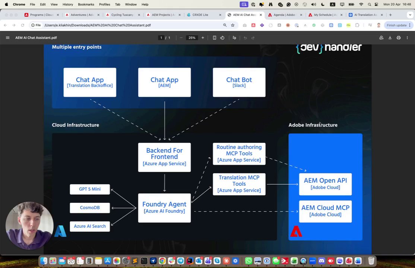The image size is (415, 268).
Task: Open Slack from the Dock
Action: click(171, 261)
